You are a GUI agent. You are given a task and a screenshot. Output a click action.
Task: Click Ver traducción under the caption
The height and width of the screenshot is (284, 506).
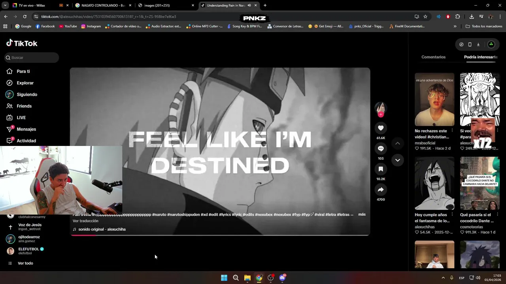tap(85, 221)
